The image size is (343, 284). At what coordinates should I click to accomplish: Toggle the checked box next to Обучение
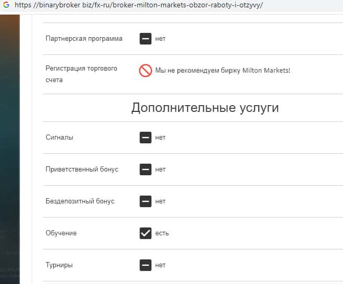146,233
